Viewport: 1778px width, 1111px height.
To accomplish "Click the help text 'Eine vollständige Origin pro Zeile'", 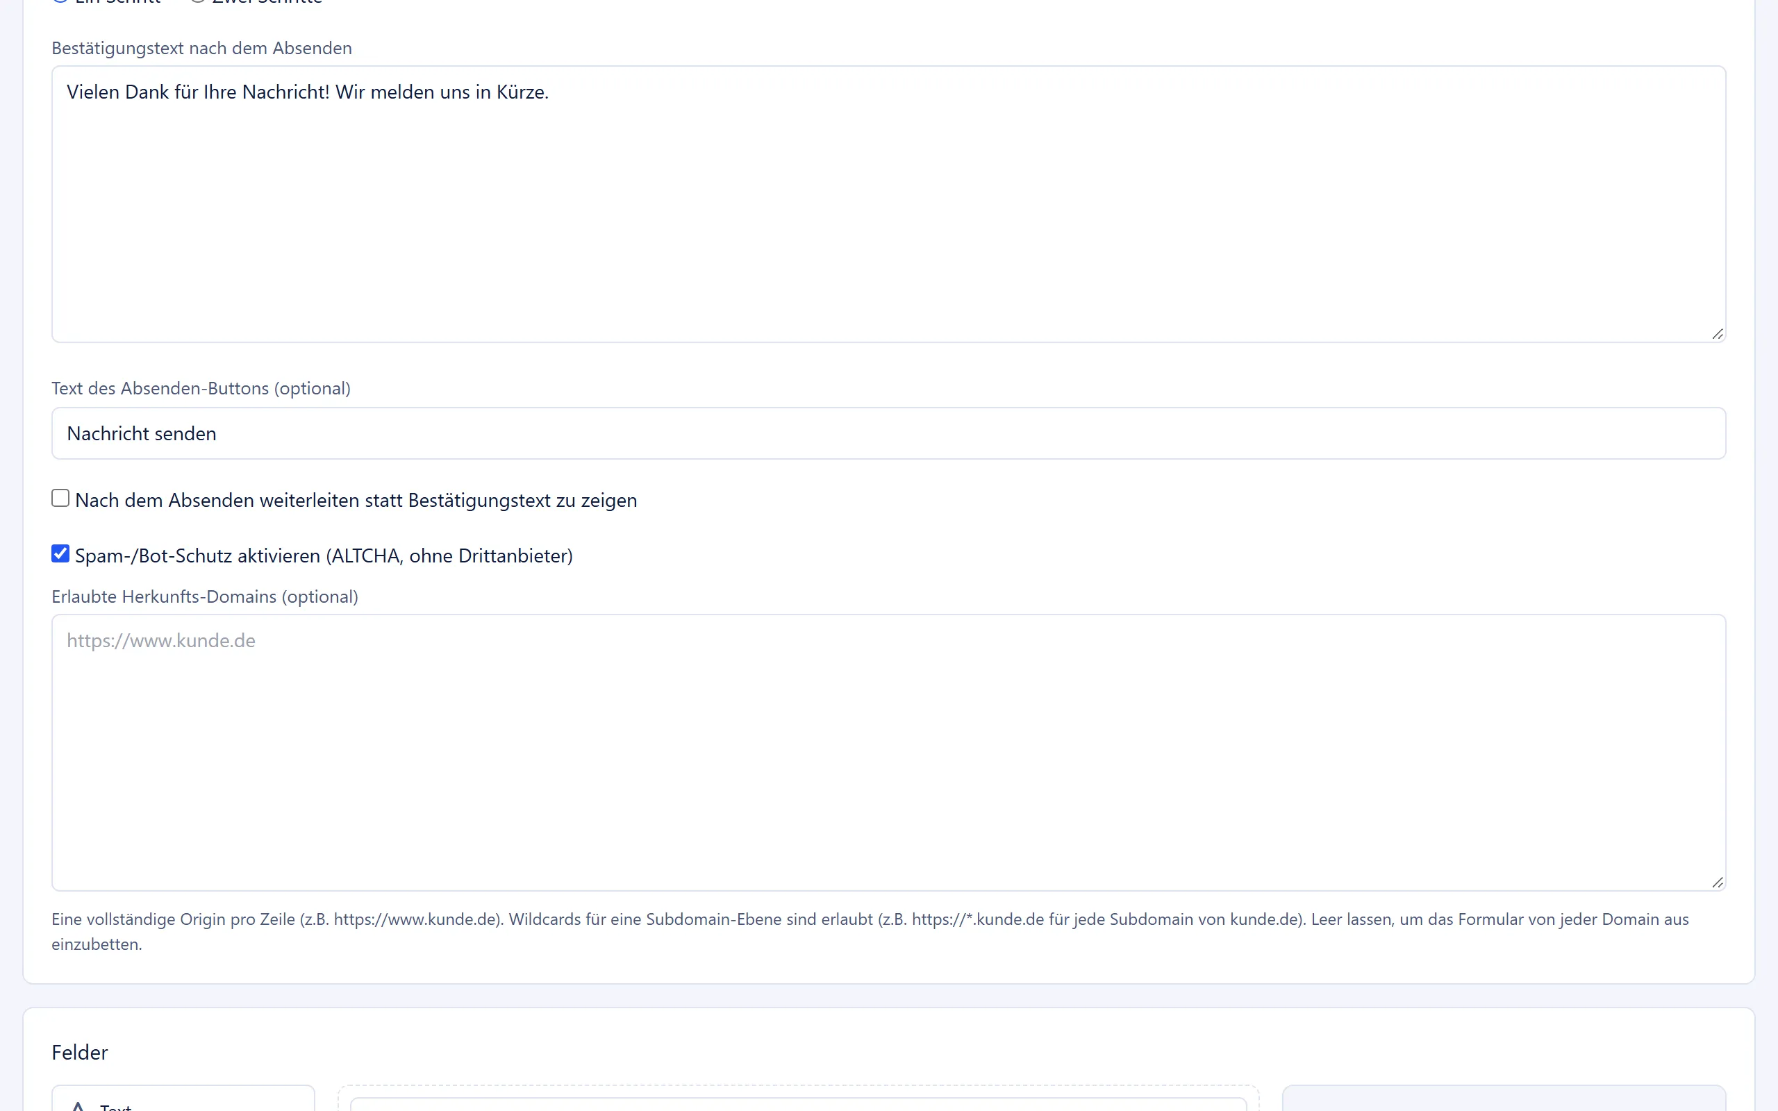I will point(870,932).
